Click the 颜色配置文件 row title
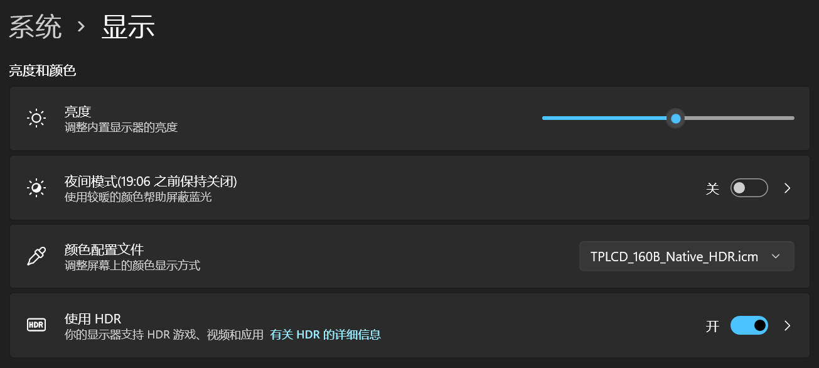The height and width of the screenshot is (368, 819). coord(104,250)
